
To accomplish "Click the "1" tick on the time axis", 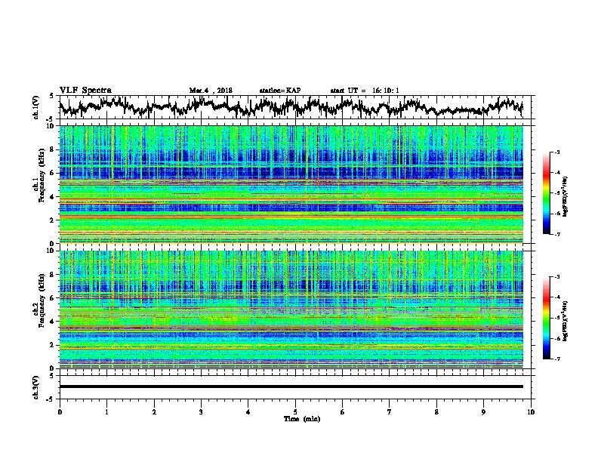I will coord(106,412).
